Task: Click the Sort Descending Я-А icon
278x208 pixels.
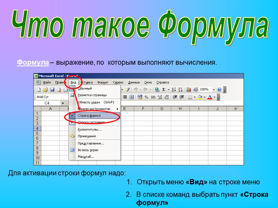Action: 180,89
